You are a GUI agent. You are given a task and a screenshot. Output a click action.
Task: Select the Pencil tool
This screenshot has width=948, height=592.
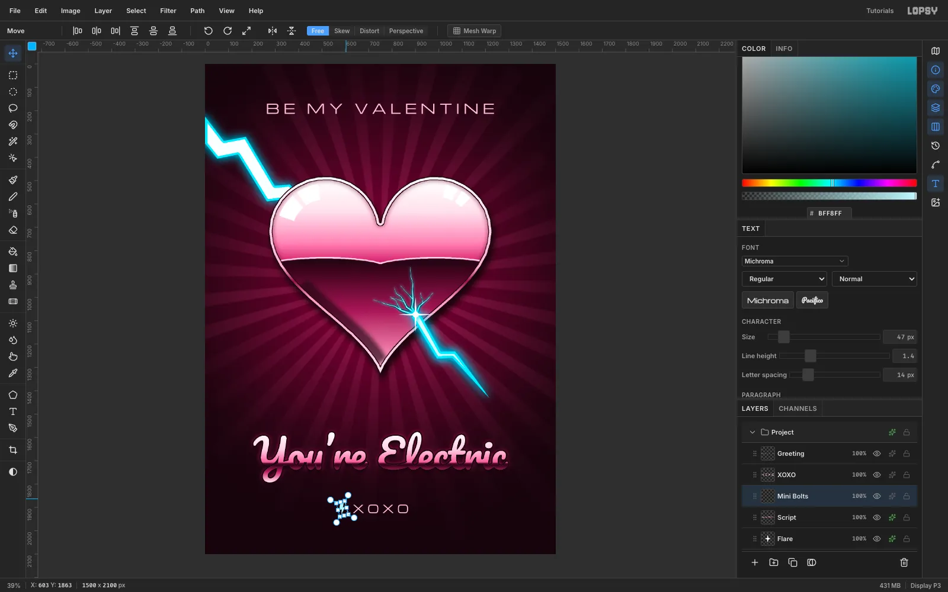tap(13, 197)
